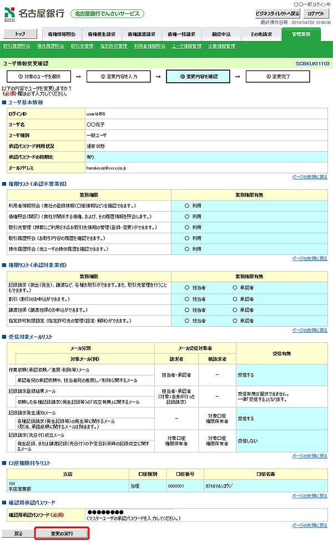Click ページの先頭に戻る below 権限リスト(承認不要業務)
This screenshot has height=541, width=333.
pos(310,258)
